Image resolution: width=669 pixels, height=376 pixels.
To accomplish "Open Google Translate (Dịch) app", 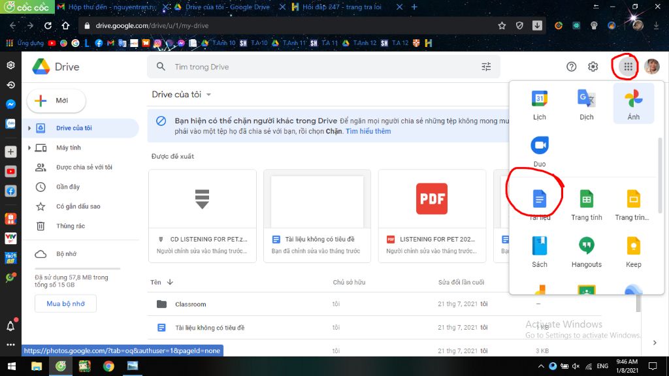I will pyautogui.click(x=586, y=104).
